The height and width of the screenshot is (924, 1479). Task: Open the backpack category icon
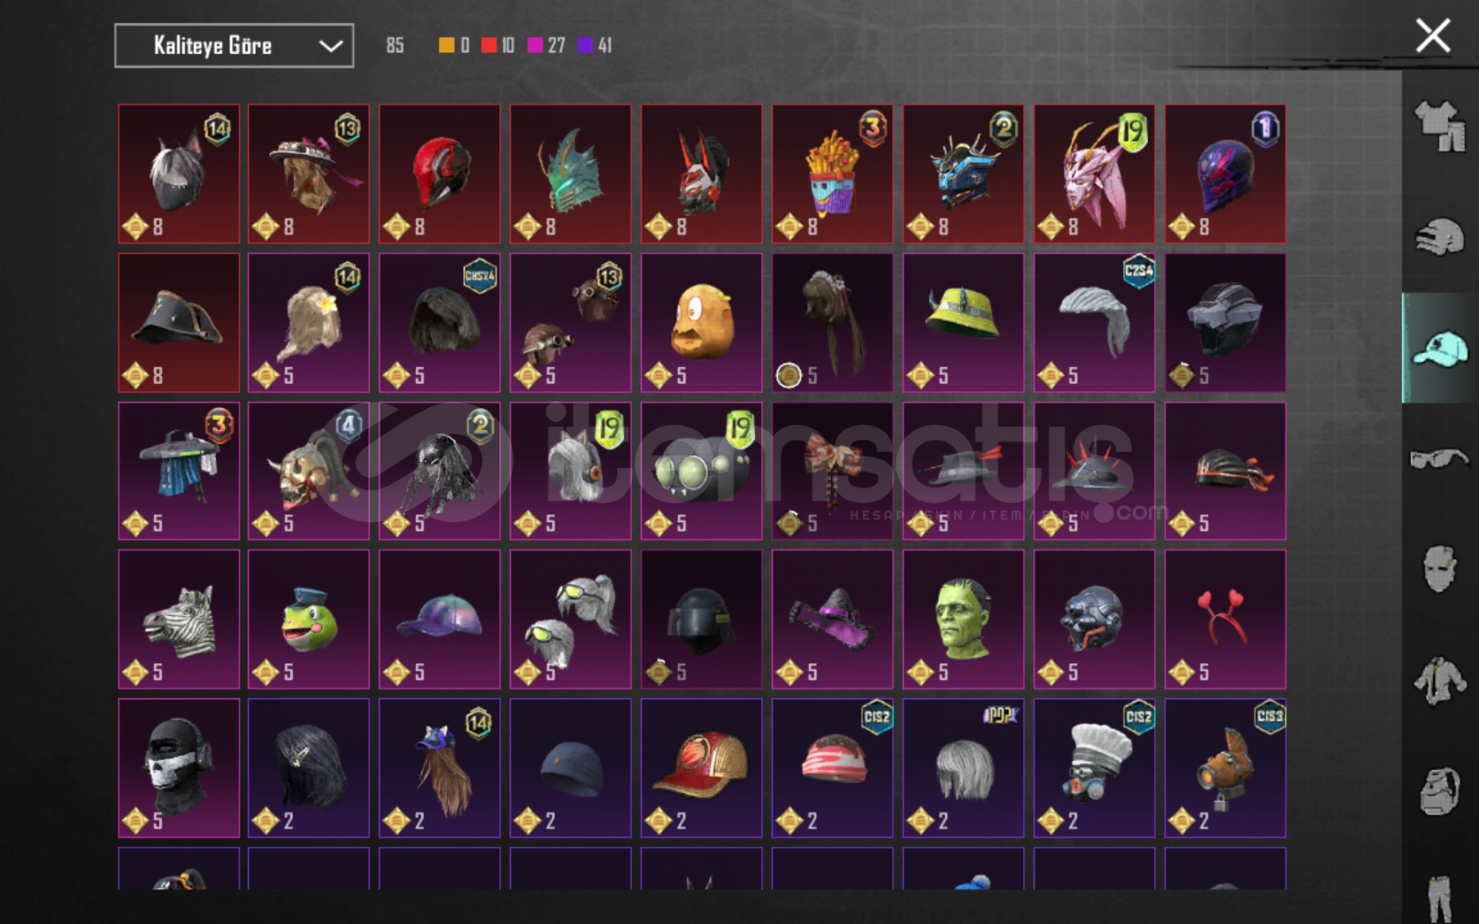(1440, 791)
